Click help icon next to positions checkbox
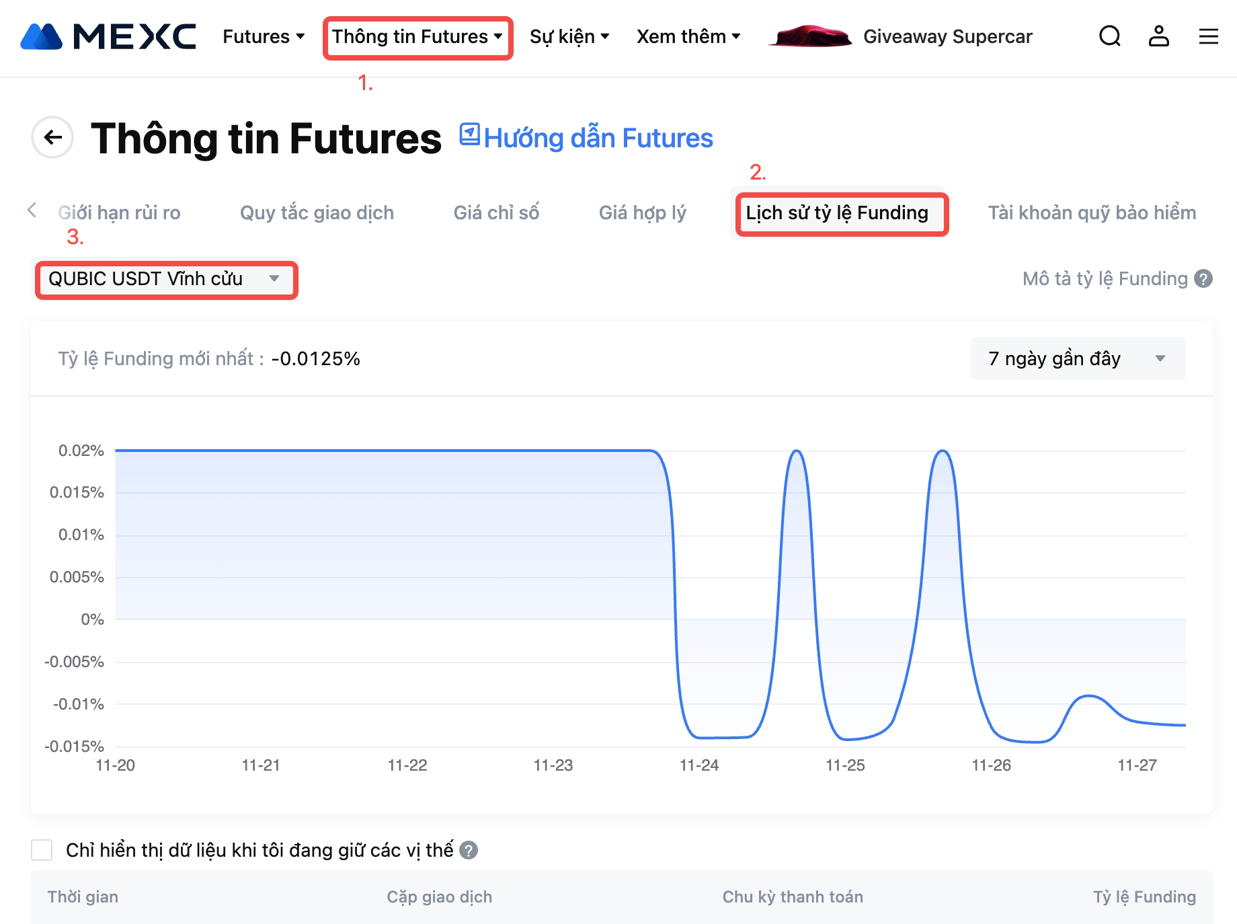1237x924 pixels. pos(469,851)
